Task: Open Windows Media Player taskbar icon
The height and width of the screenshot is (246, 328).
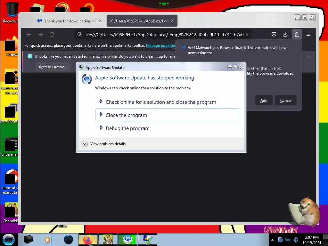Action: tap(47, 240)
